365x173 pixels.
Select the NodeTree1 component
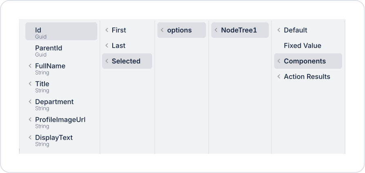click(239, 30)
